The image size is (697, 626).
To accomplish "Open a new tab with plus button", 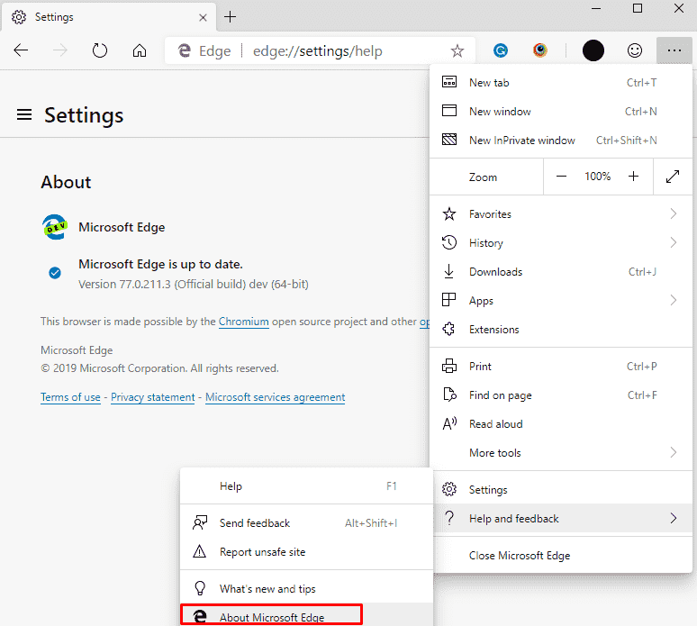I will click(230, 17).
